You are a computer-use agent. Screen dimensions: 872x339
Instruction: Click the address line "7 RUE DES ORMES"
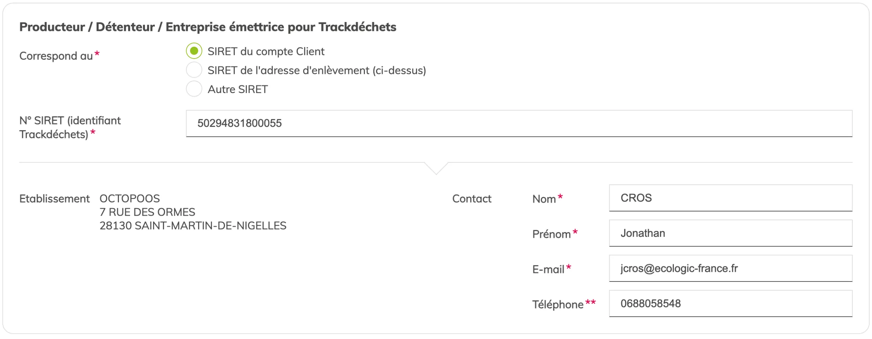pyautogui.click(x=147, y=211)
